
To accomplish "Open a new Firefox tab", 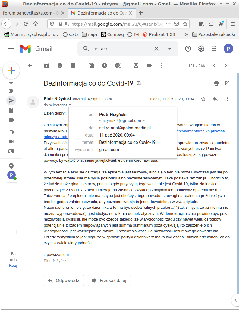I will coord(141,13).
